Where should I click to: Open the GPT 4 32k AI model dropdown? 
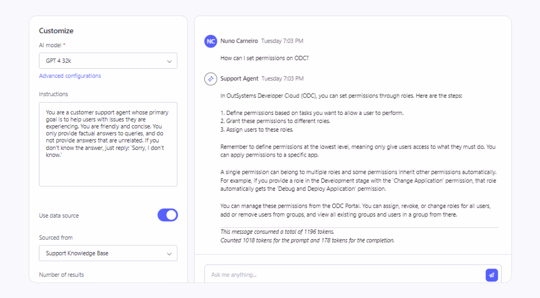point(108,60)
